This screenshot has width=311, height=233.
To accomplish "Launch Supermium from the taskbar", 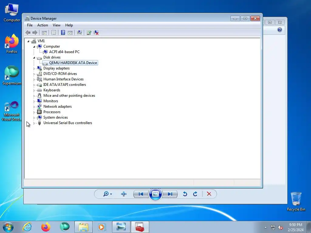I will [x=65, y=227].
